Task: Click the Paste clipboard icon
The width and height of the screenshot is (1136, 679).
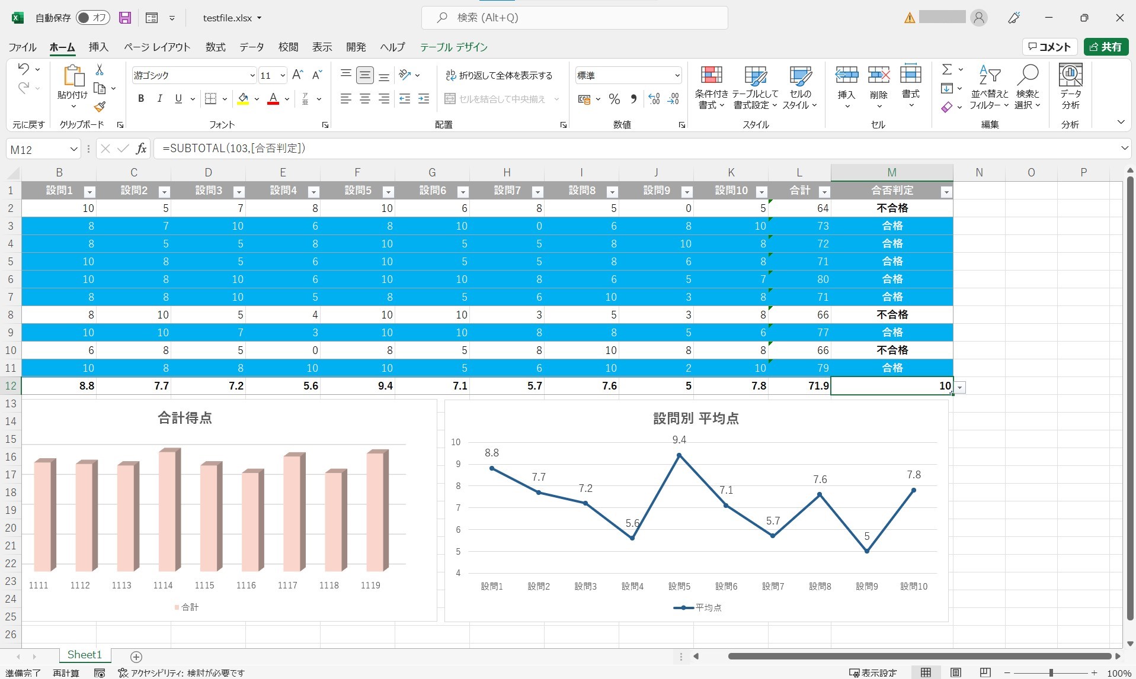Action: click(73, 76)
